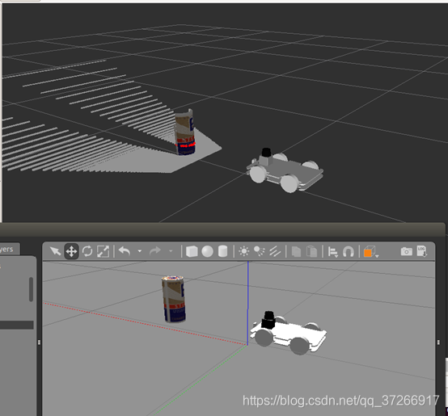Add a directional light
This screenshot has height=416, width=448.
pos(275,251)
